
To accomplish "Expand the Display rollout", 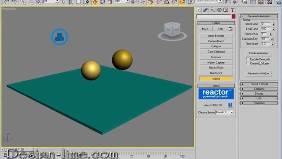I will [259, 94].
